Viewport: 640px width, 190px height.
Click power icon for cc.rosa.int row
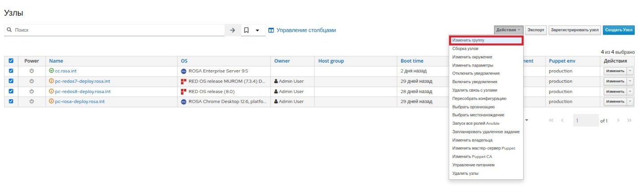coord(32,71)
